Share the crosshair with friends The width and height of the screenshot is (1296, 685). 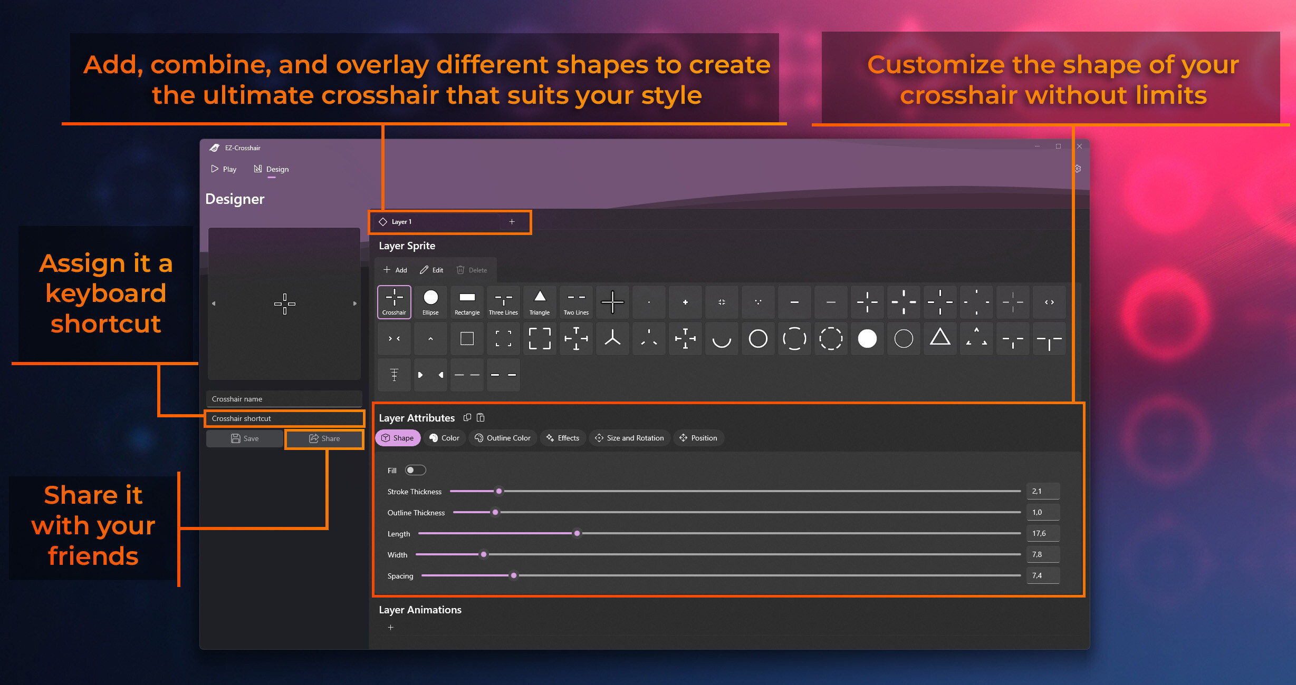click(324, 438)
